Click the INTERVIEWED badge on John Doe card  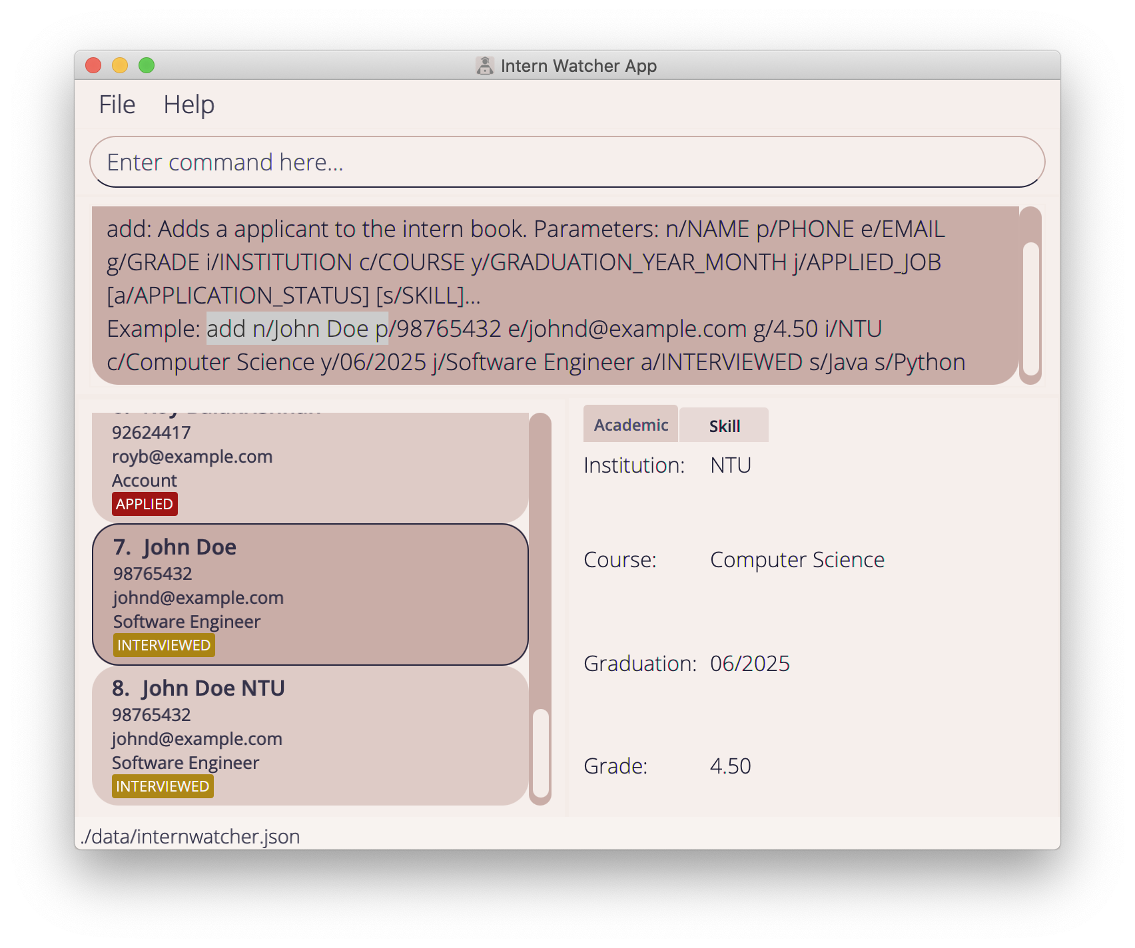tap(164, 645)
